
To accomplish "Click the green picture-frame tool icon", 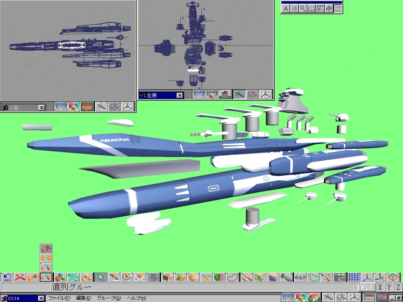I will 261,277.
